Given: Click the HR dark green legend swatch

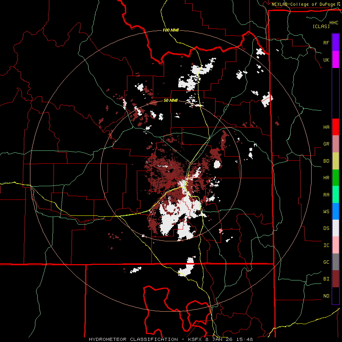Looking at the screenshot, I should 336,178.
